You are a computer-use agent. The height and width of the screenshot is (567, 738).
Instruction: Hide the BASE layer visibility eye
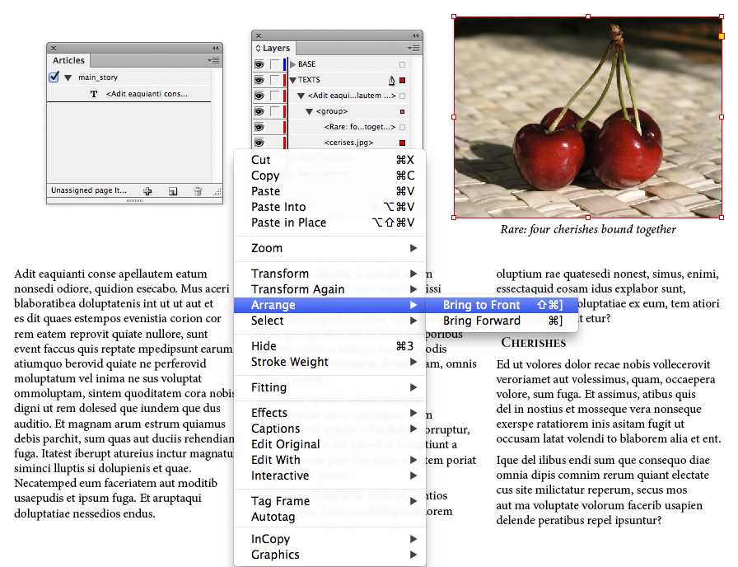[x=259, y=64]
